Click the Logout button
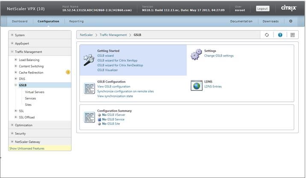Screen dimensions: 306x178 tap(262, 9)
